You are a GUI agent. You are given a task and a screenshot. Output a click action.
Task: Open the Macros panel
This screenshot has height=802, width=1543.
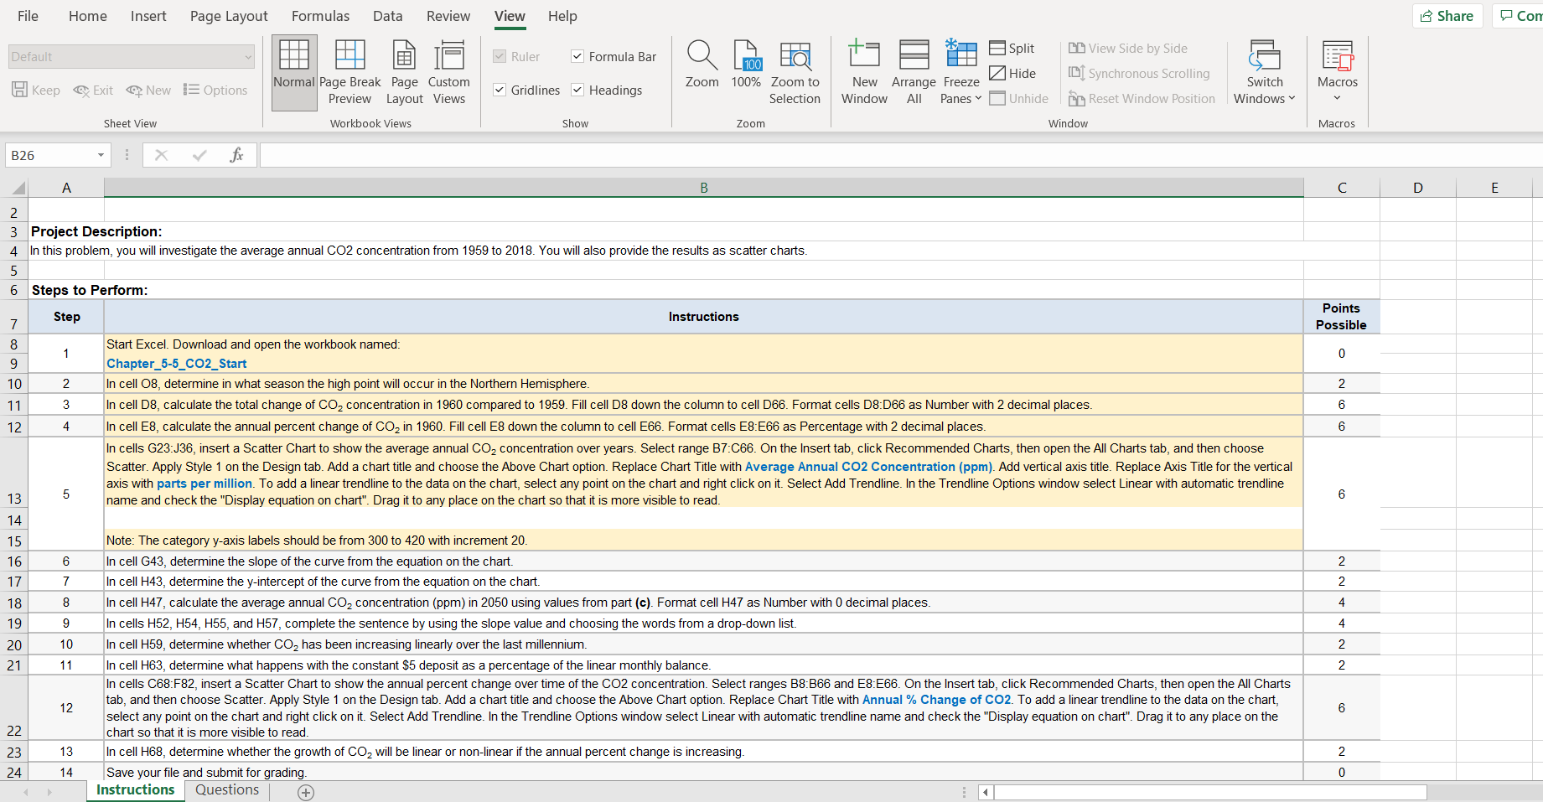[1337, 71]
